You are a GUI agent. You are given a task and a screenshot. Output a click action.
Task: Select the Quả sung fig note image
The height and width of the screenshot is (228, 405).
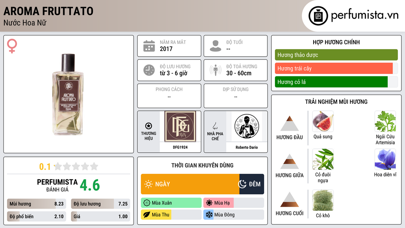click(323, 122)
